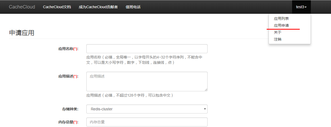Click the hint 不超过128个字符 below description
Image resolution: width=331 pixels, height=127 pixels.
(130, 95)
